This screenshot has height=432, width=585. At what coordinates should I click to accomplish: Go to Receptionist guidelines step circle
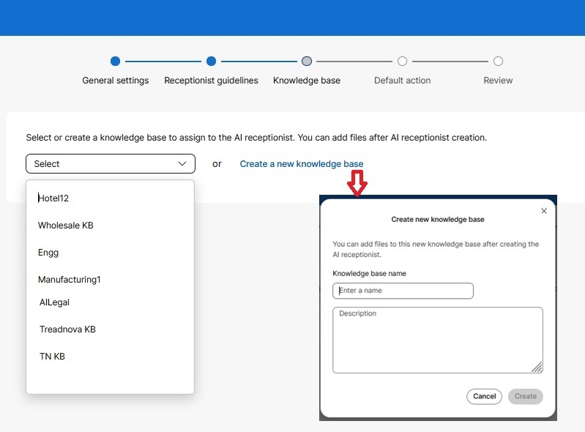click(211, 62)
